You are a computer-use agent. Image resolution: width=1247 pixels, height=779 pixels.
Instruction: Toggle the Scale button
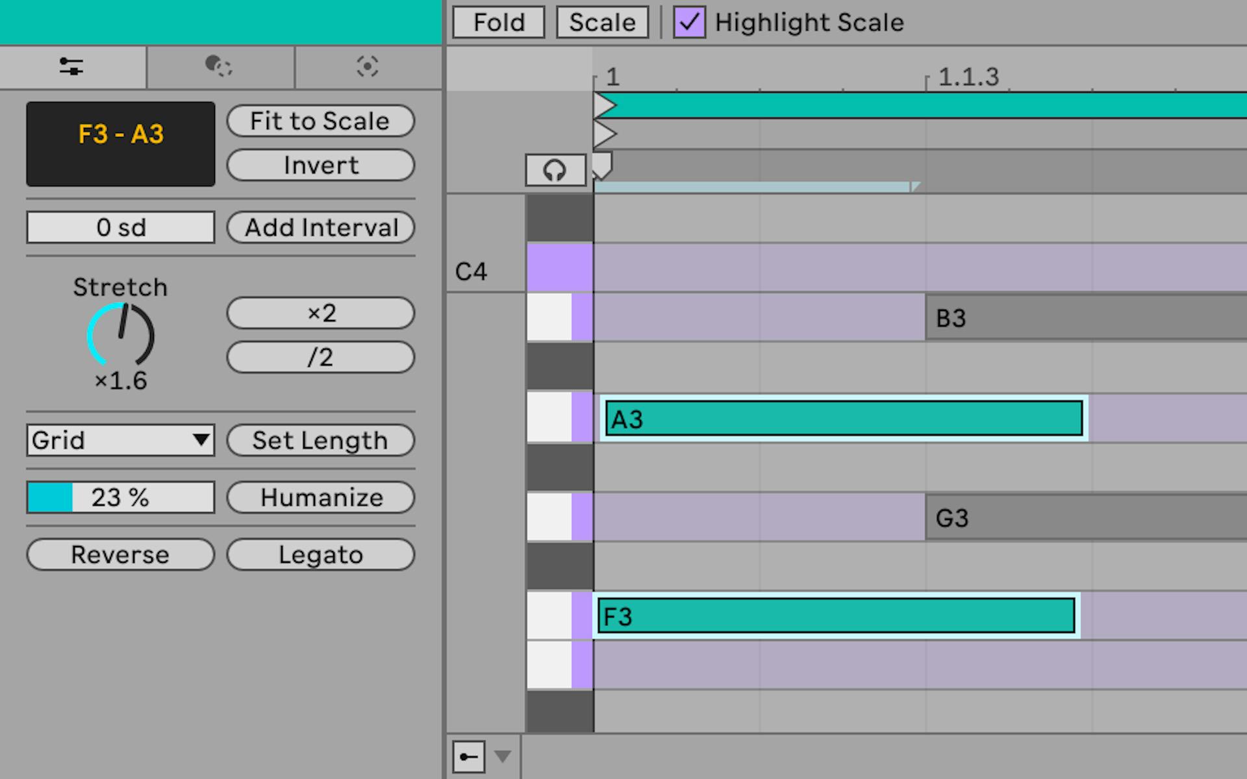601,21
